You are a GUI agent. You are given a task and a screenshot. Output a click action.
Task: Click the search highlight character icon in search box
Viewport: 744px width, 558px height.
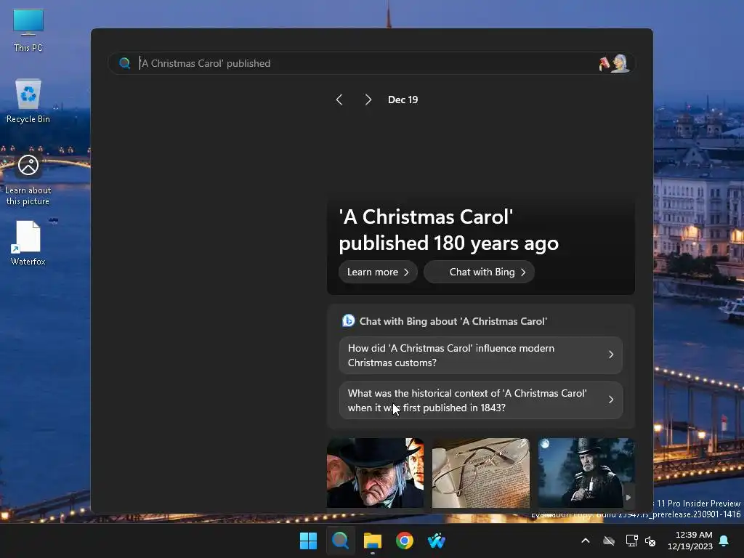coord(614,63)
